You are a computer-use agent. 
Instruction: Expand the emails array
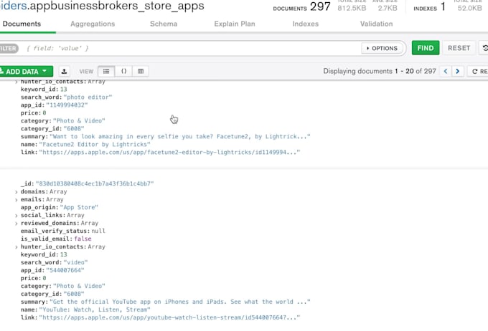[17, 200]
